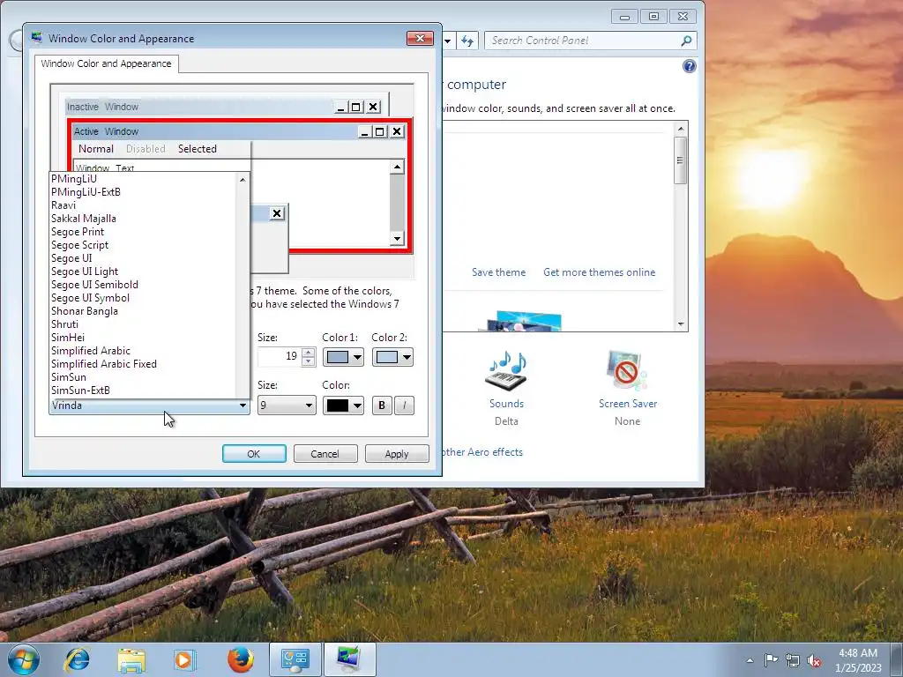Switch to Control Panel taskbar button

[295, 659]
